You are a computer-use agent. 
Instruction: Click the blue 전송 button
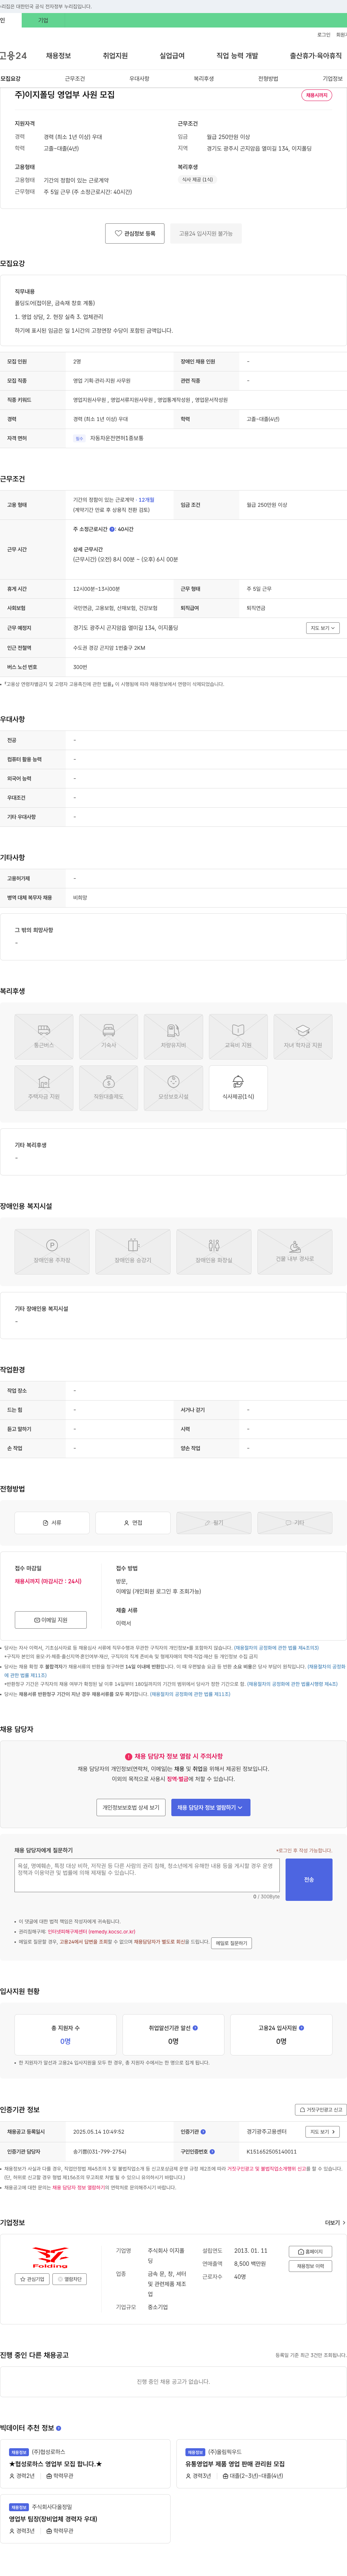(309, 1879)
